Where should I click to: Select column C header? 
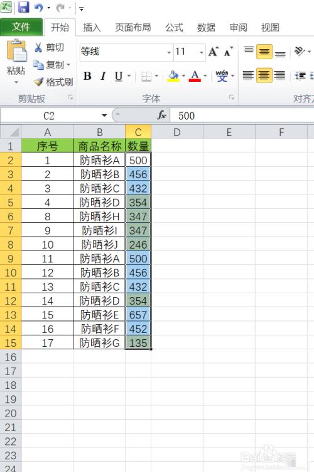coord(138,132)
